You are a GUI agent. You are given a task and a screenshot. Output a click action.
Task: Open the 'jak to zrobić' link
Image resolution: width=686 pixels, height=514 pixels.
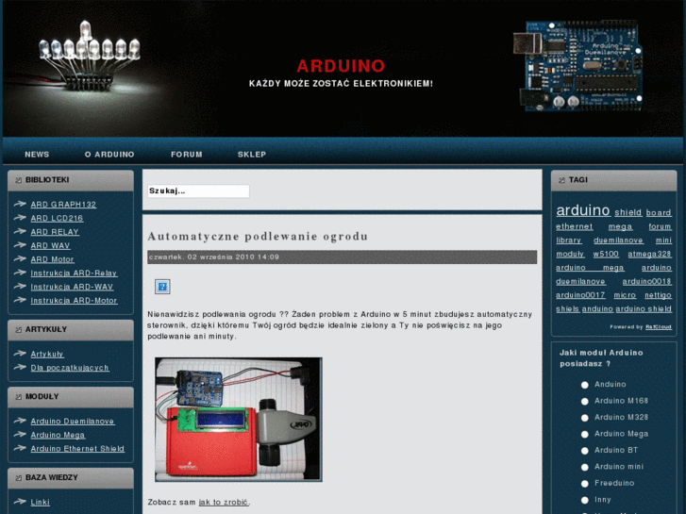click(224, 502)
